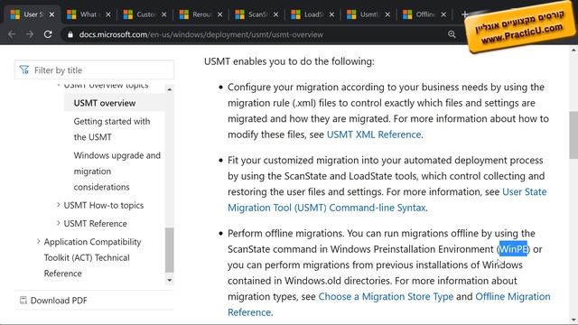Click sidebar scrollbar down arrow
This screenshot has height=325, width=578.
tap(169, 280)
